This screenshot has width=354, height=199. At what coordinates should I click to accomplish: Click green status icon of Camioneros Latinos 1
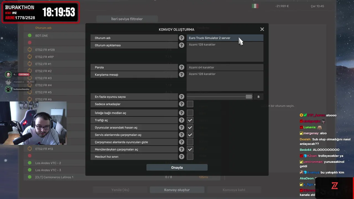(30, 177)
